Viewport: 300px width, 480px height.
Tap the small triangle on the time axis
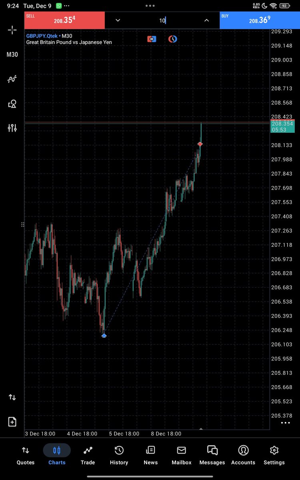[x=201, y=429]
